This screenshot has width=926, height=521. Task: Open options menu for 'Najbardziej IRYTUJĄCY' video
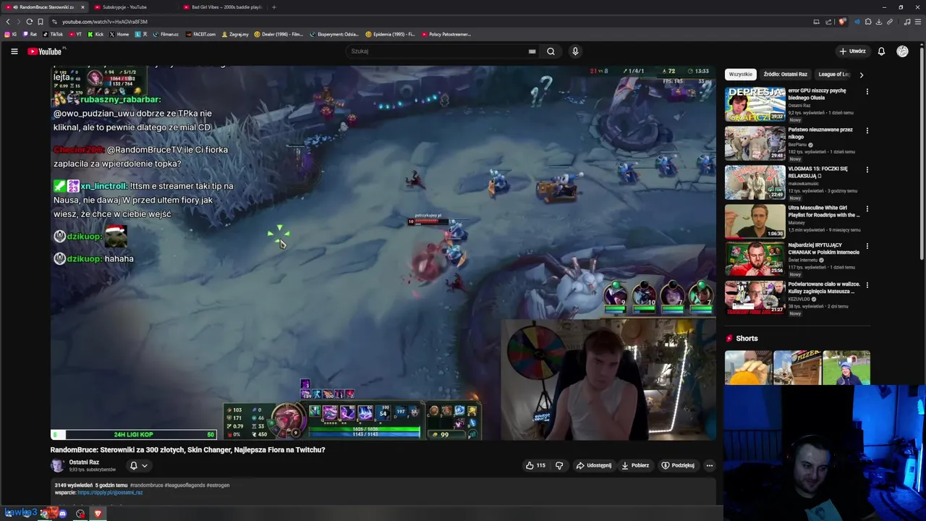(867, 247)
